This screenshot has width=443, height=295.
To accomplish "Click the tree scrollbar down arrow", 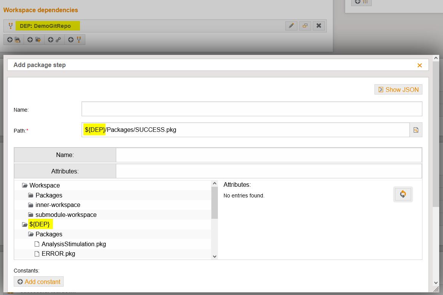I will 214,256.
